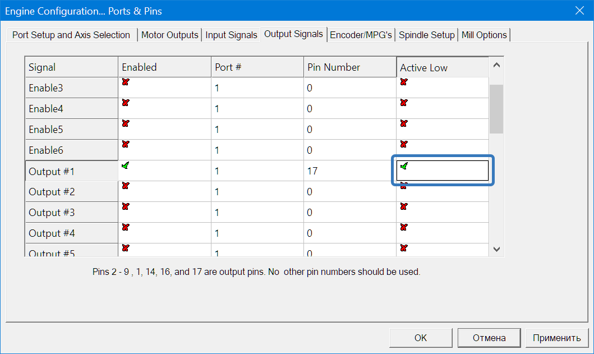This screenshot has height=354, width=594.
Task: Switch to Motor Outputs tab
Action: 169,35
